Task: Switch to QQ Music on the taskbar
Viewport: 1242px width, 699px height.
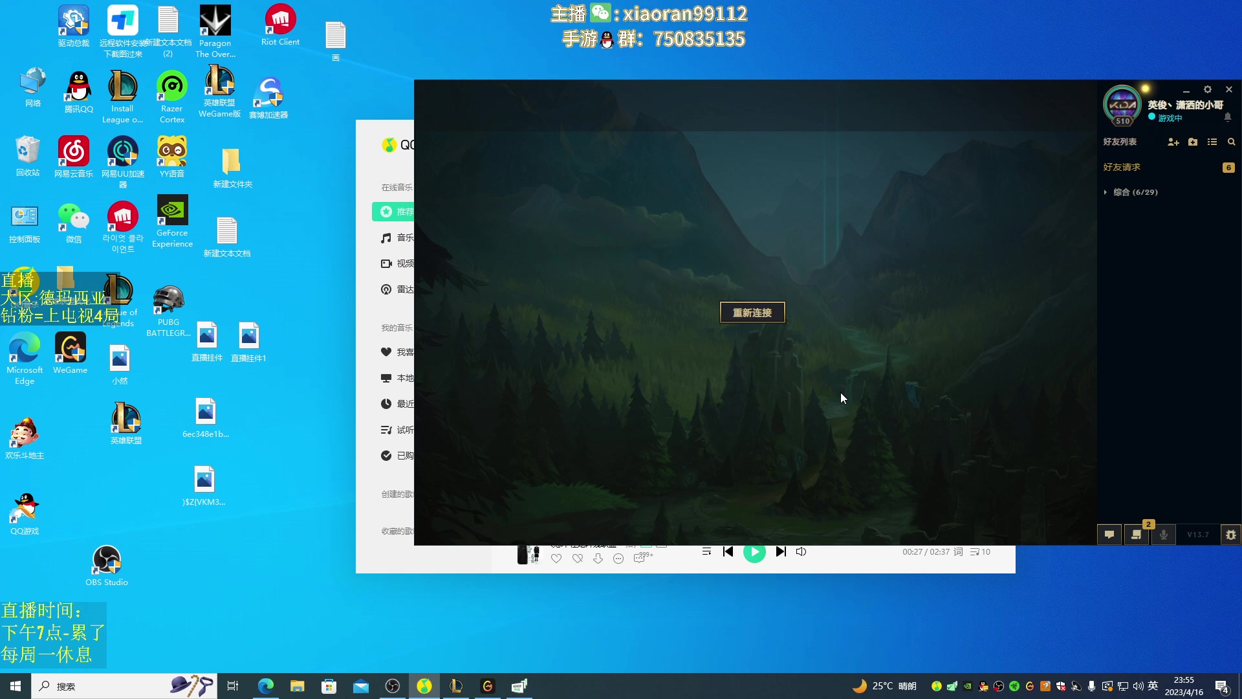Action: click(x=424, y=686)
